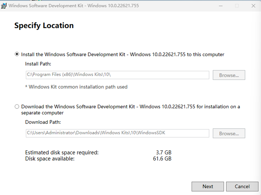261x195 pixels.
Task: Click 'Estimated disk space required:' label
Action: coord(62,152)
